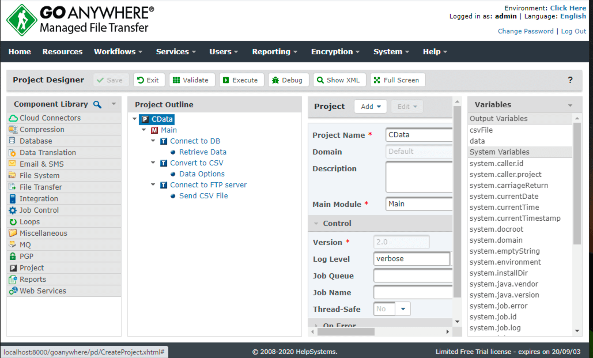Click the GoAnywhere hiker logo
Viewport: 593px width, 358px height.
tap(22, 20)
